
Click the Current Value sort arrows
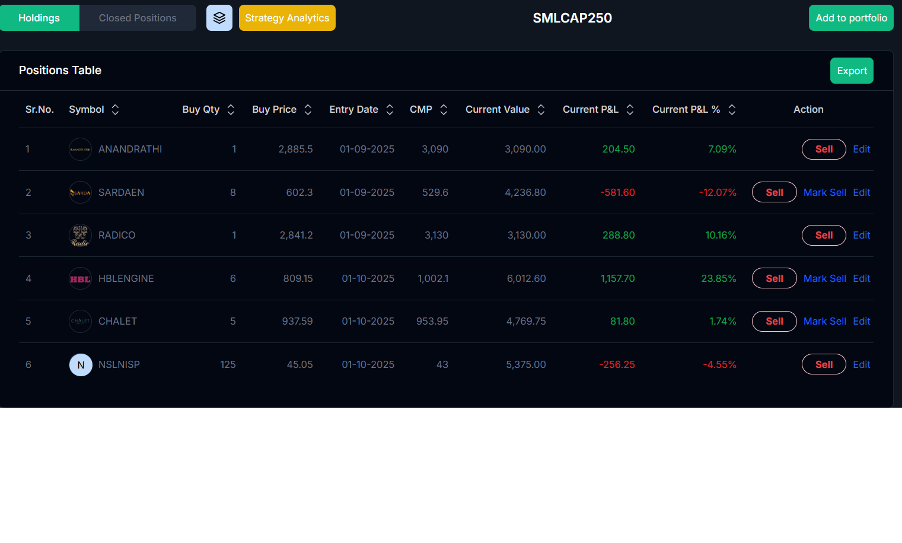pos(540,109)
